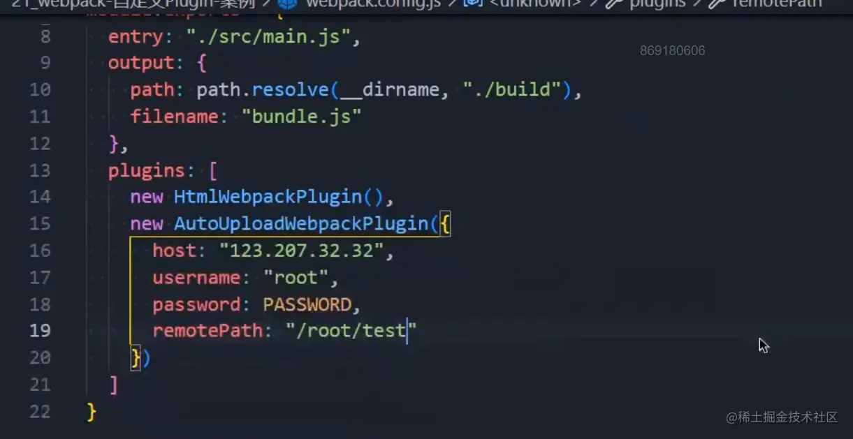
Task: Click line number 12 in the gutter
Action: click(40, 143)
